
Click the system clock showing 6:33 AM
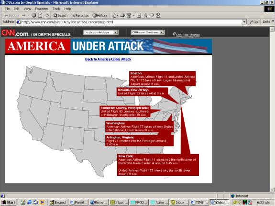point(263,203)
